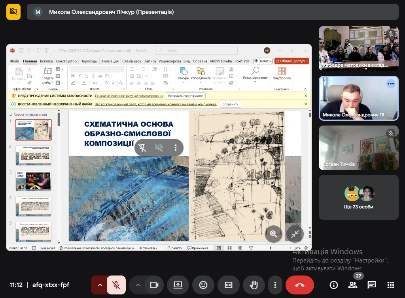Image resolution: width=405 pixels, height=298 pixels.
Task: Toggle the camera on or off
Action: [154, 285]
